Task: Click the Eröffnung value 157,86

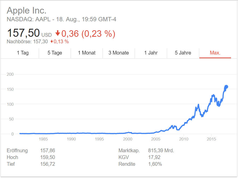Action: click(x=48, y=150)
